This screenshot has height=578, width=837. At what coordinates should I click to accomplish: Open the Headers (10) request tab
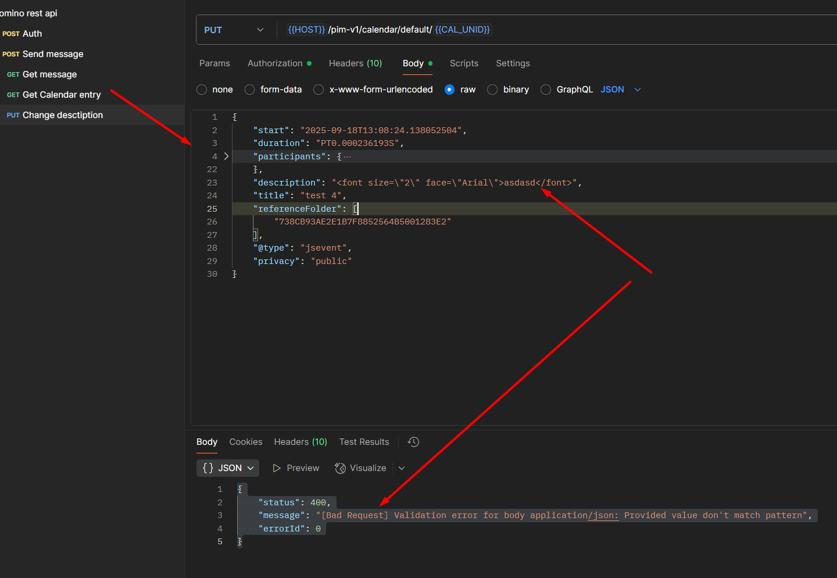355,63
